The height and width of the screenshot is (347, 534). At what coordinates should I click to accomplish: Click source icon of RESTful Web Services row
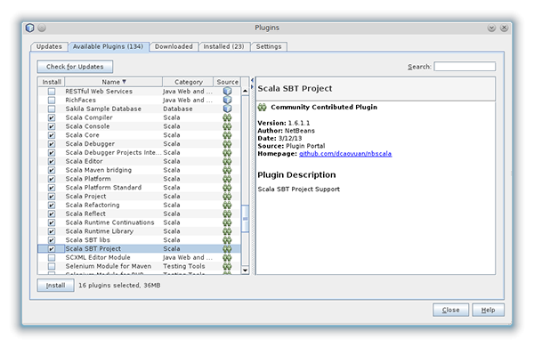[227, 92]
